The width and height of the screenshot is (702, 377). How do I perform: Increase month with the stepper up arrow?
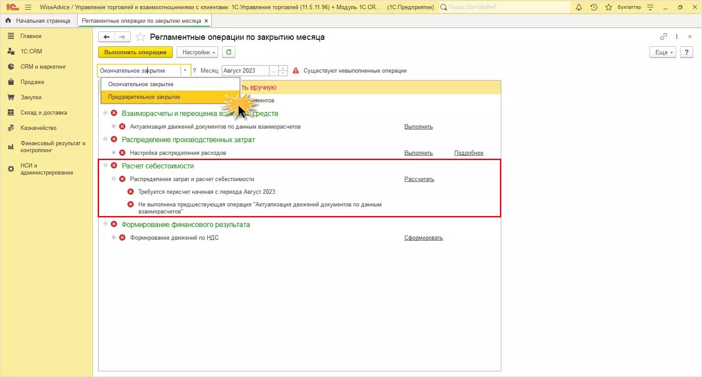[283, 68]
